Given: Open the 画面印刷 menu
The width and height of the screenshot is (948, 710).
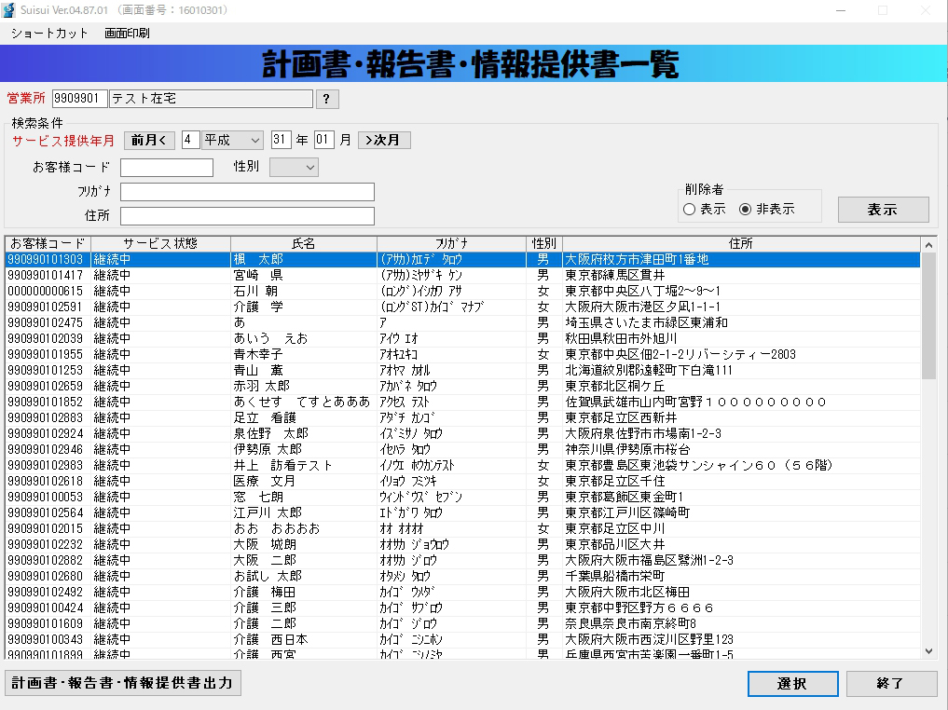Looking at the screenshot, I should pyautogui.click(x=127, y=34).
